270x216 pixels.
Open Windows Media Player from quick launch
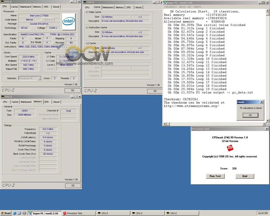click(x=24, y=213)
